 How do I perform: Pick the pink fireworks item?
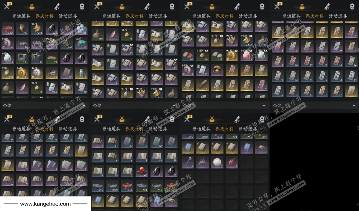tap(203, 162)
